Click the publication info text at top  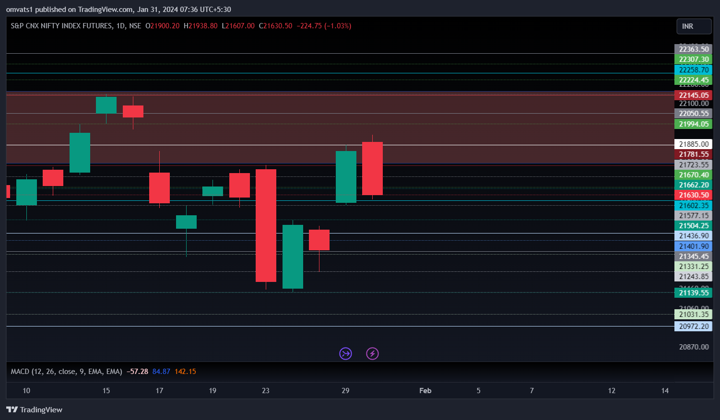tap(118, 10)
